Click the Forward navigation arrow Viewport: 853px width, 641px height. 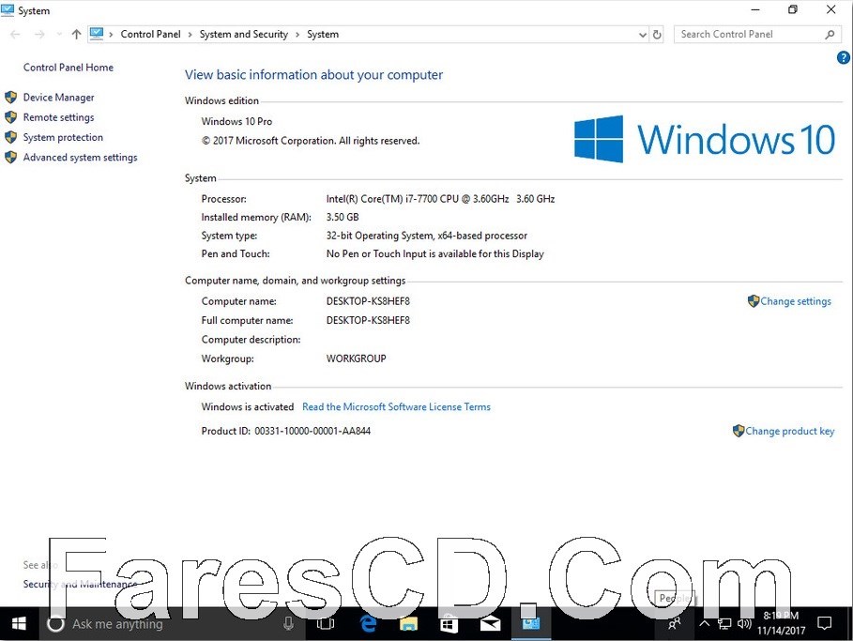click(39, 35)
